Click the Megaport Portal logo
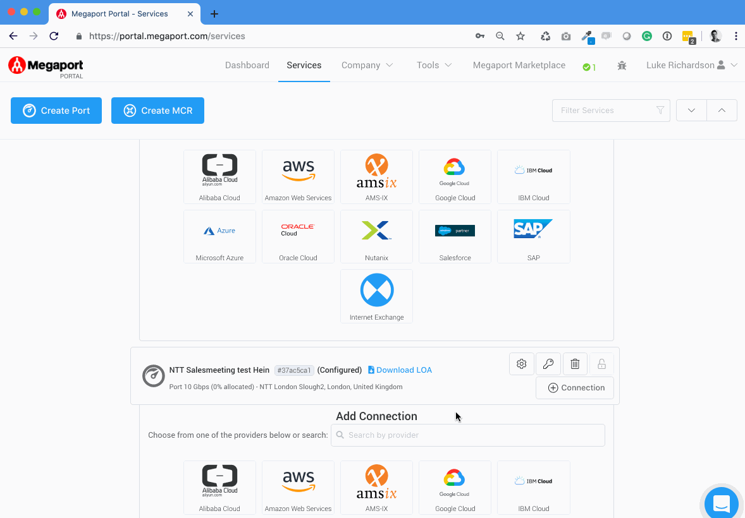This screenshot has height=518, width=745. click(46, 67)
